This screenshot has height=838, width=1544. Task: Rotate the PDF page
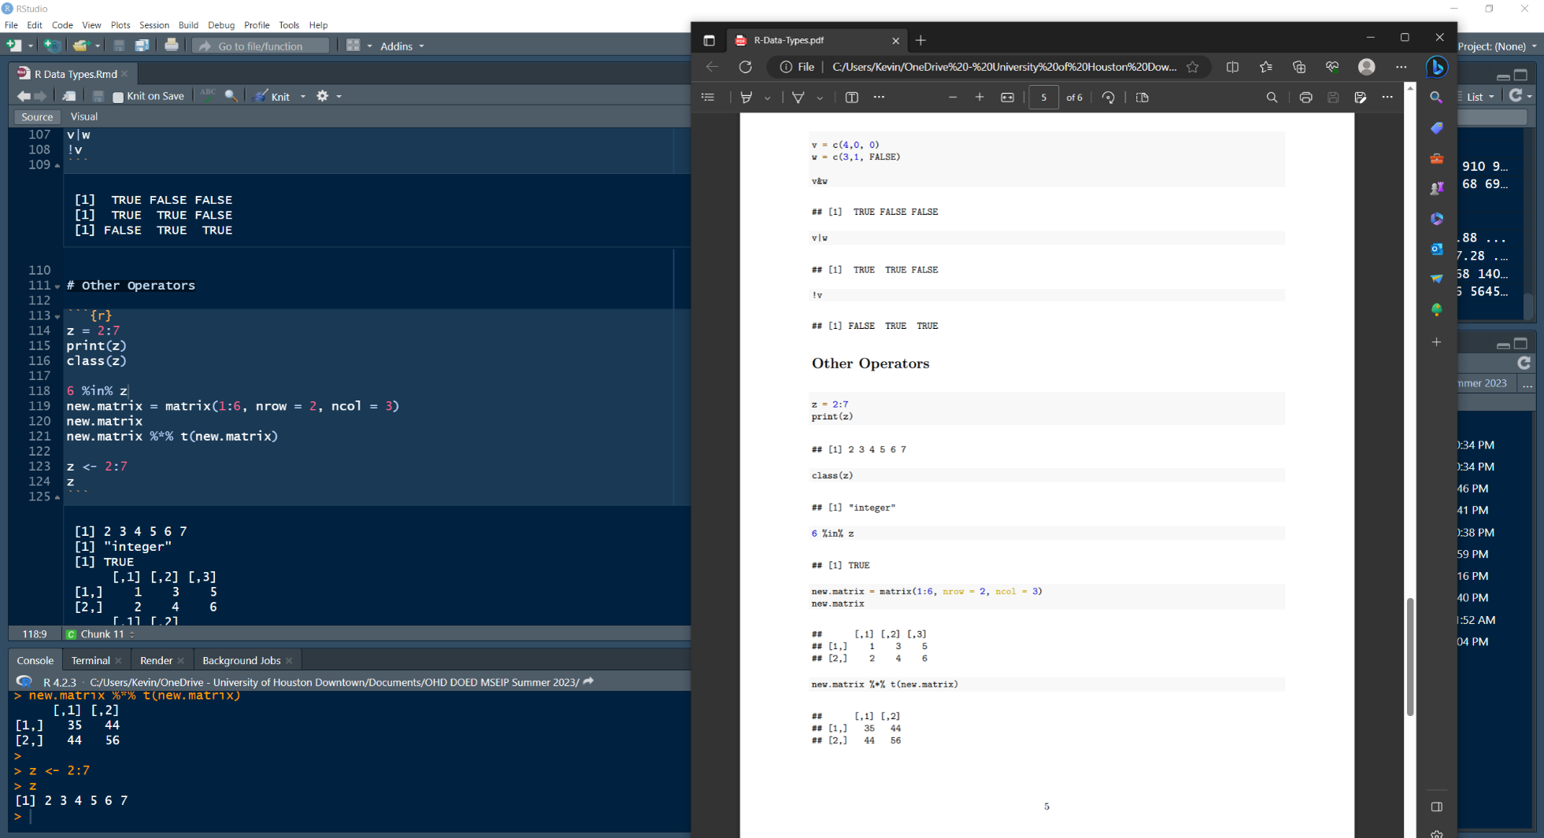[x=1109, y=98]
